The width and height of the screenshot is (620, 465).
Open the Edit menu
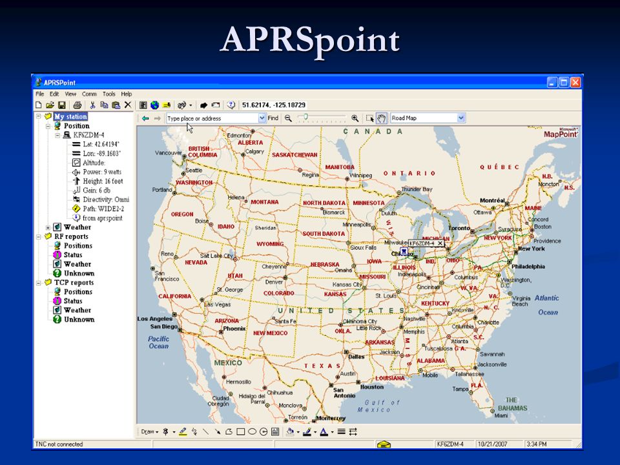coord(54,94)
